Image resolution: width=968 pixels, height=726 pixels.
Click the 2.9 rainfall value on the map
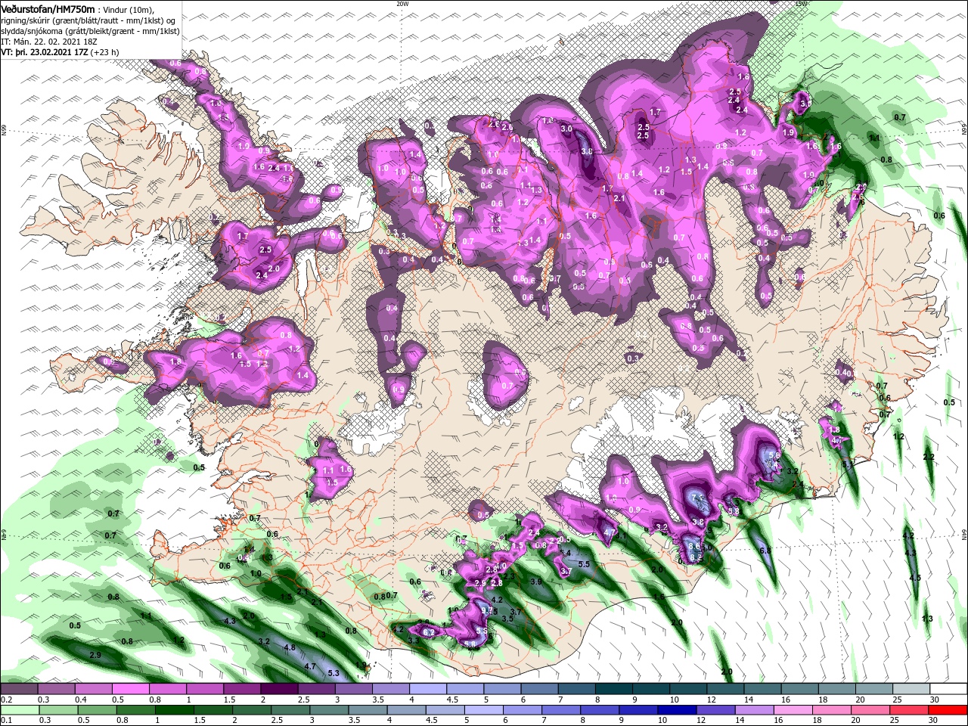[95, 655]
